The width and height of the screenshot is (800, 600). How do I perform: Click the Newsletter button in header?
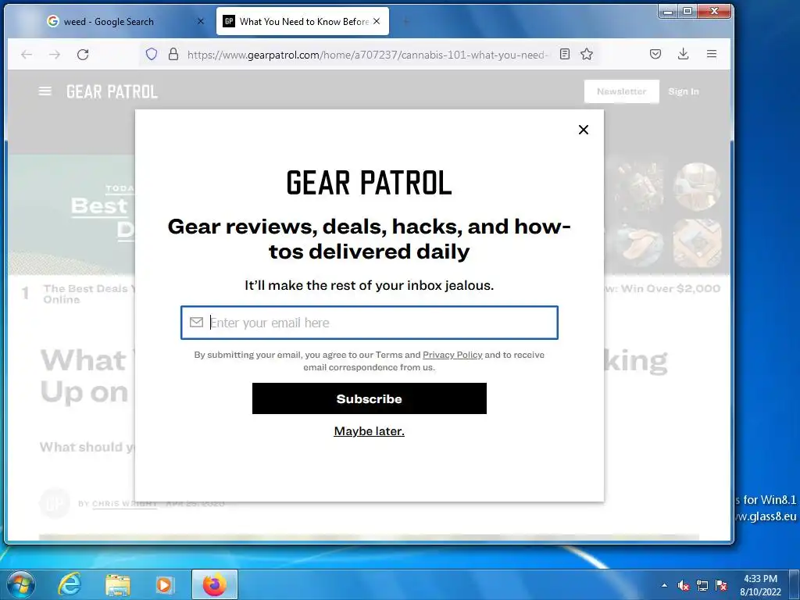[x=621, y=91]
